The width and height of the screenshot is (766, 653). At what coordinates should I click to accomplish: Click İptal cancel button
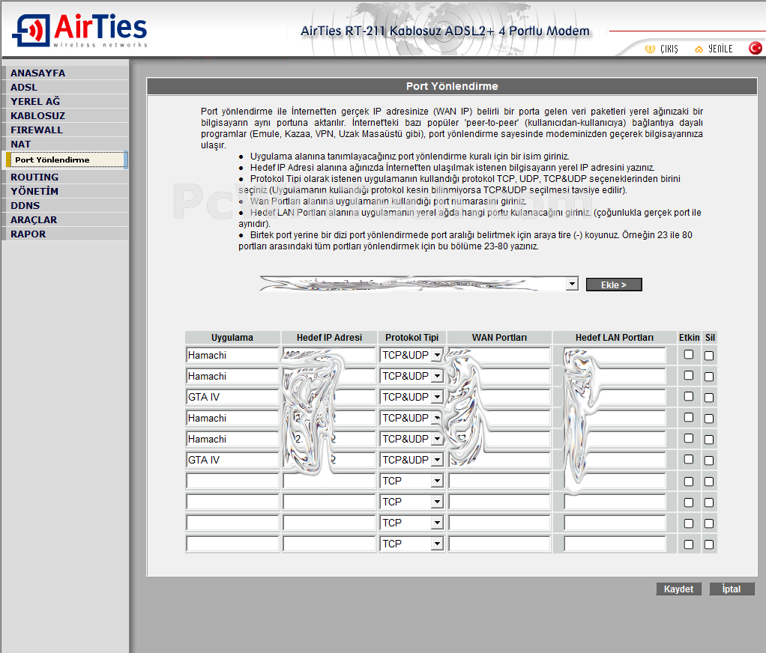pyautogui.click(x=732, y=589)
